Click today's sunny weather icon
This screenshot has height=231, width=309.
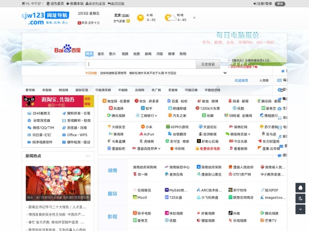(x=141, y=18)
